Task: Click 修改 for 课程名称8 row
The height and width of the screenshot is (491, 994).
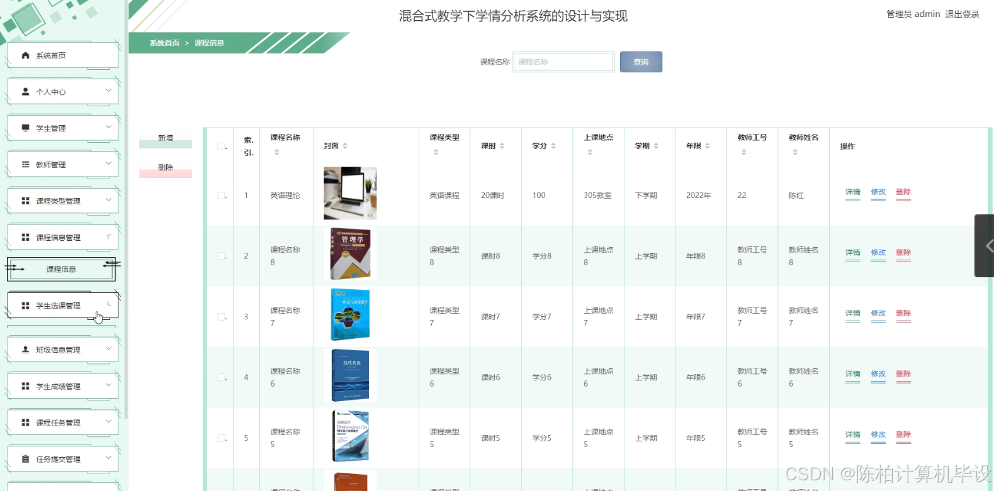Action: click(878, 253)
